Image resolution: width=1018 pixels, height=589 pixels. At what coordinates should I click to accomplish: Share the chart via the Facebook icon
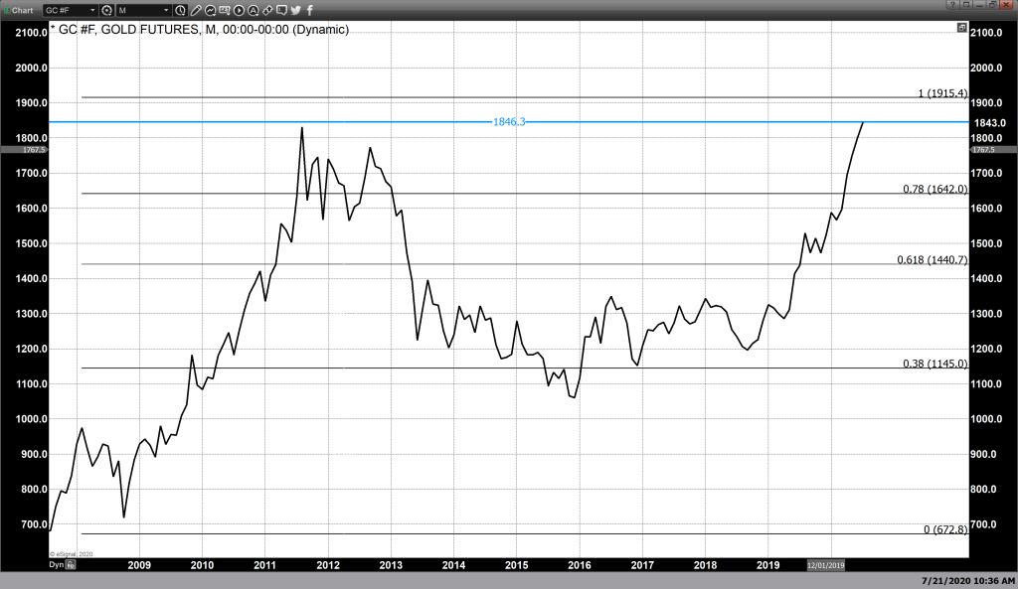[x=309, y=10]
